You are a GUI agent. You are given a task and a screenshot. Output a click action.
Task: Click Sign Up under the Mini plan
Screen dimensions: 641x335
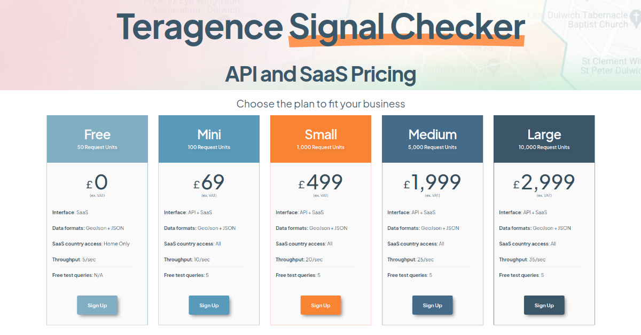click(x=209, y=305)
